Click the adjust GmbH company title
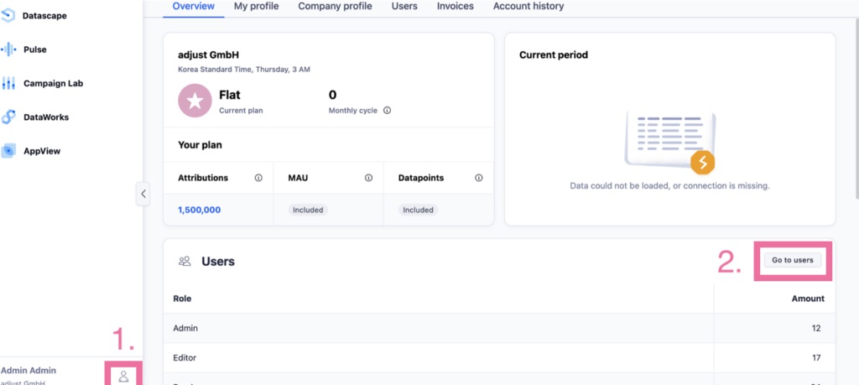Viewport: 859px width, 385px height. pyautogui.click(x=209, y=55)
